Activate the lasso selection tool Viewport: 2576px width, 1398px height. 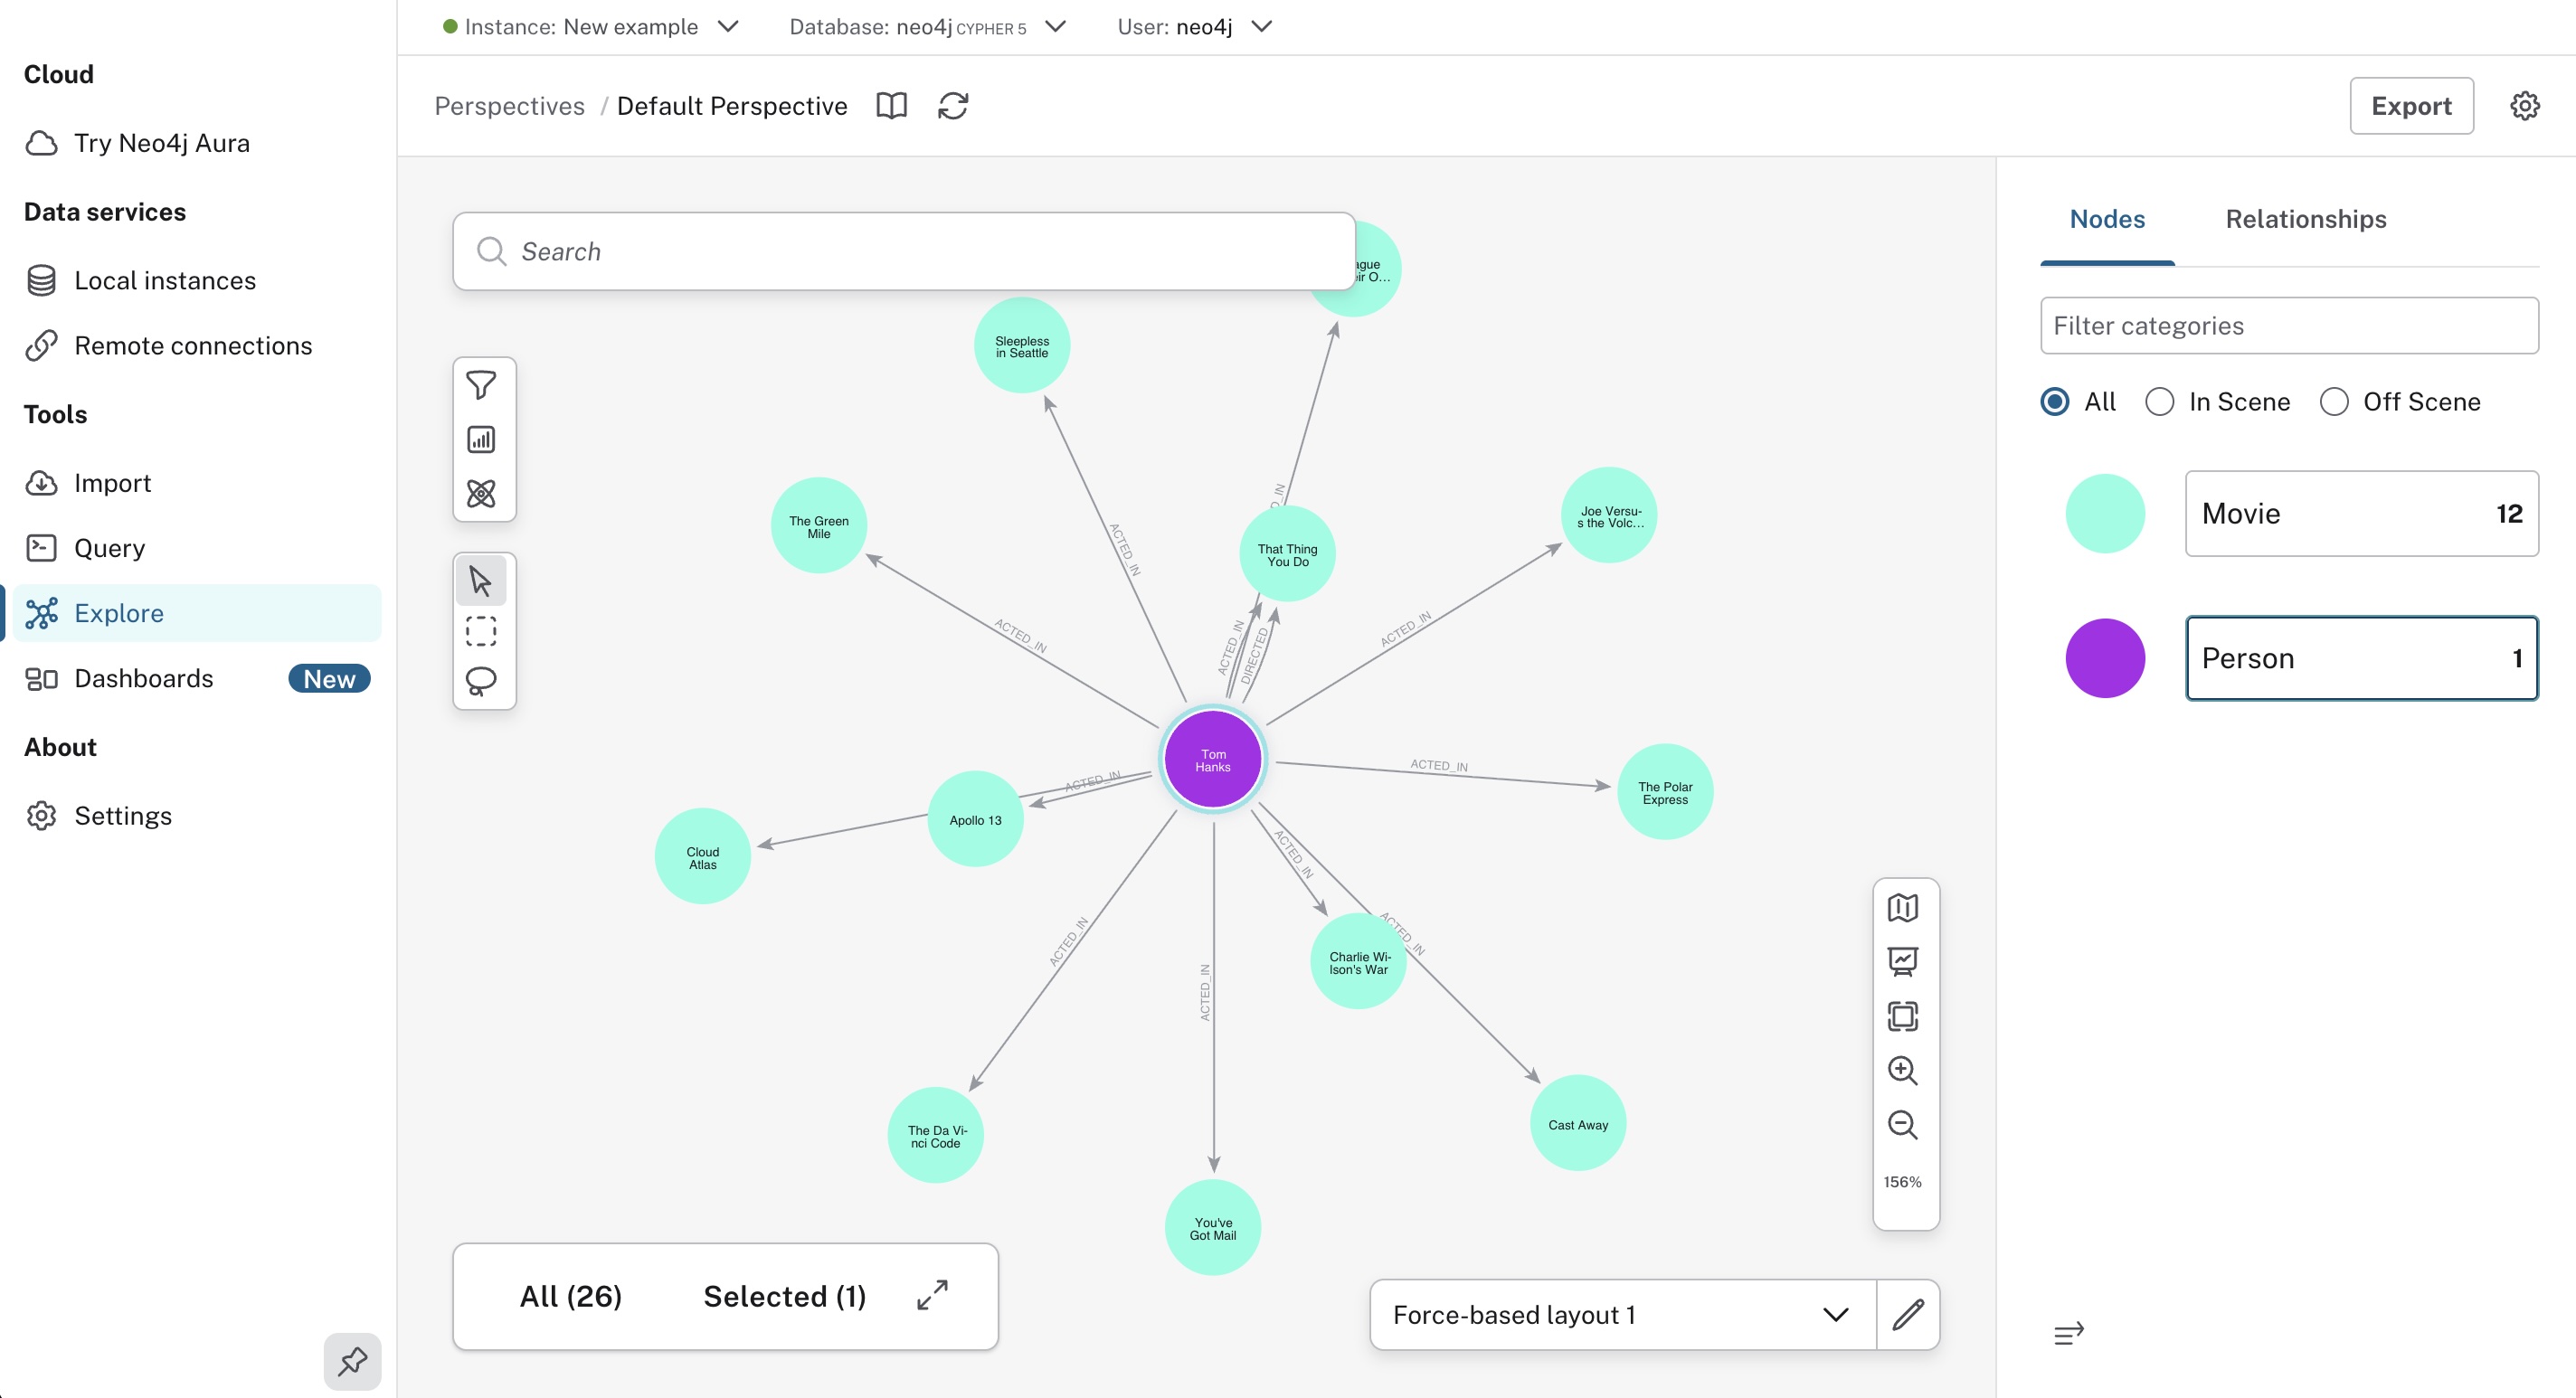pyautogui.click(x=481, y=682)
